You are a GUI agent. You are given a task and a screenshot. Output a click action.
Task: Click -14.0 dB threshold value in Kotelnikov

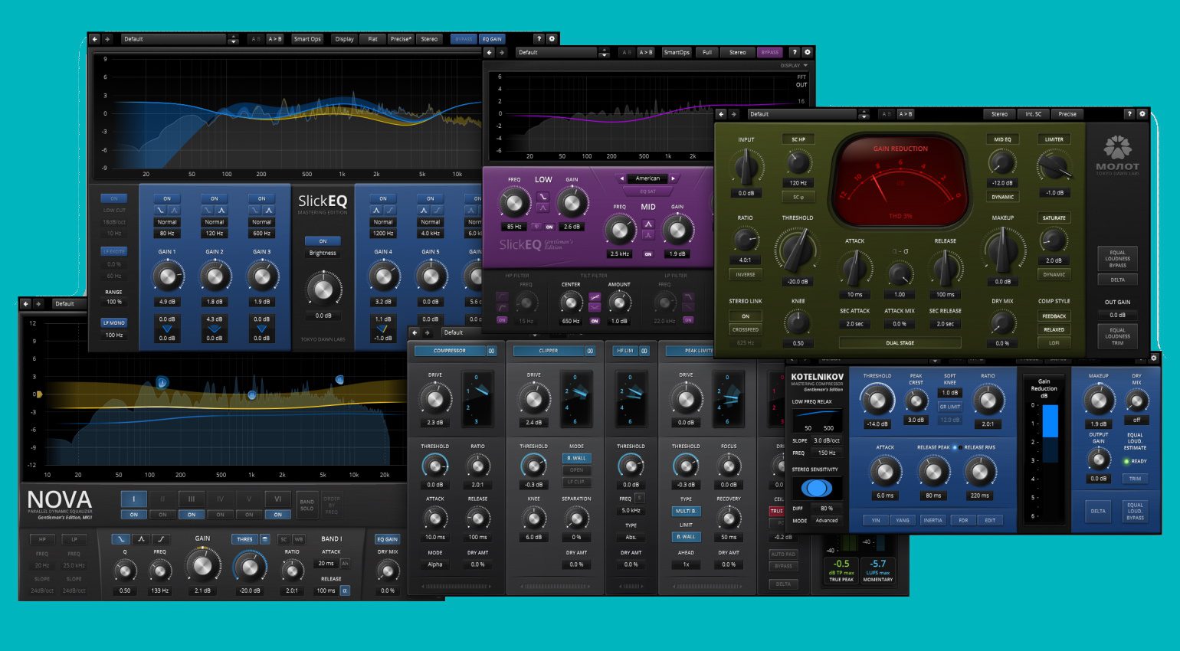[877, 424]
